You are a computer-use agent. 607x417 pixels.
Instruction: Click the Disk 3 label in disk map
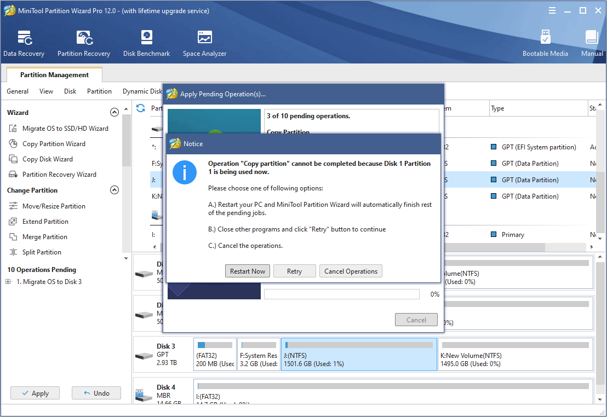[x=165, y=346]
